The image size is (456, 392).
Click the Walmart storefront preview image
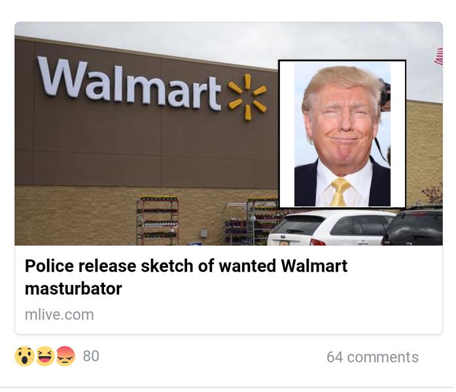145,133
